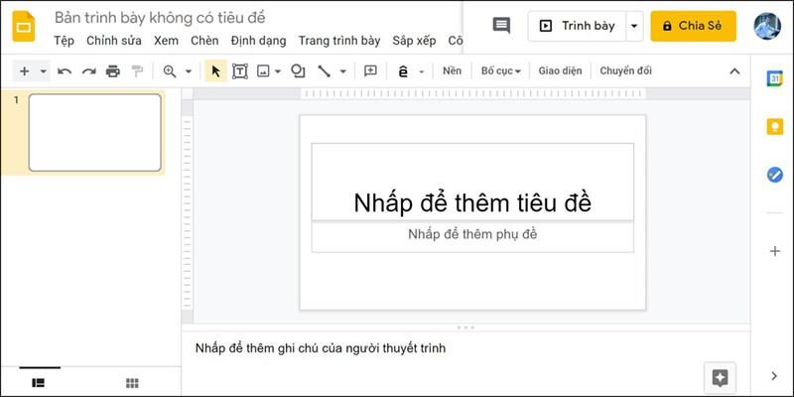Open the Bố cục layout dropdown
The image size is (794, 397).
pos(501,70)
